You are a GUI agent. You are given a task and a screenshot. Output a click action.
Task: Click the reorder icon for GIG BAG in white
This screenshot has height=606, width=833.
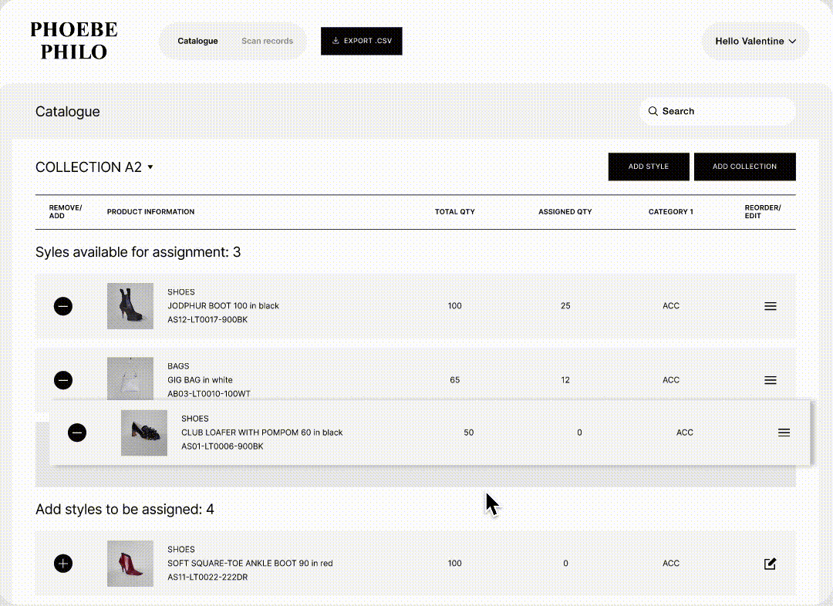click(770, 380)
